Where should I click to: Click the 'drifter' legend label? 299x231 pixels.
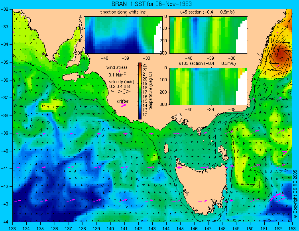tap(123, 101)
